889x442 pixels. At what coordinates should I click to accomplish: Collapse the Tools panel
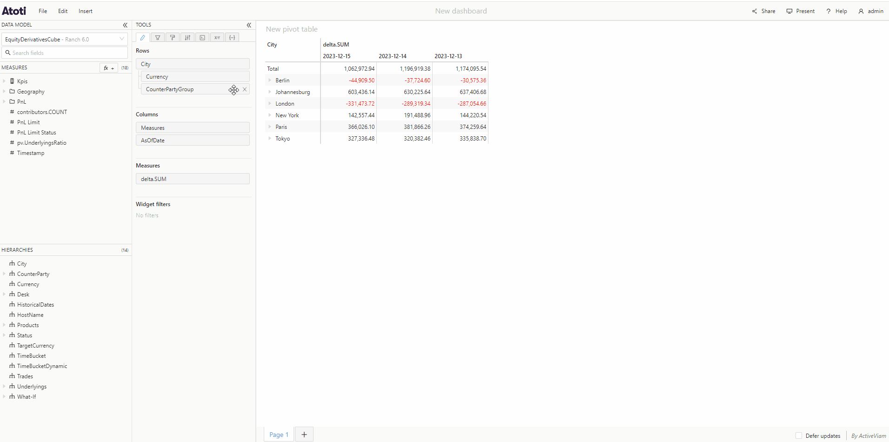point(249,25)
